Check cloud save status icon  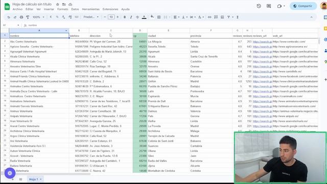tap(71, 4)
